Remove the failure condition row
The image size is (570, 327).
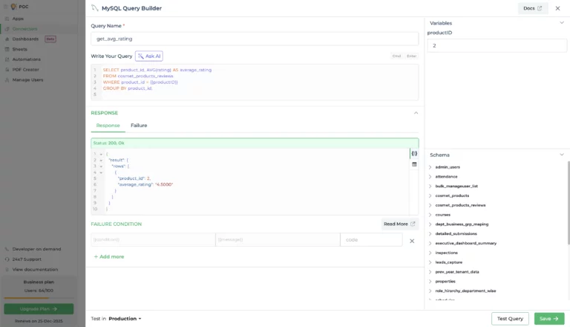pyautogui.click(x=412, y=241)
